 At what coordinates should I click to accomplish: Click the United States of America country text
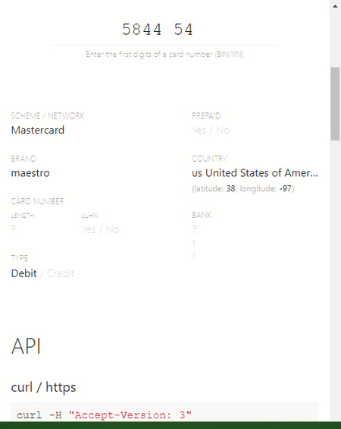[261, 173]
